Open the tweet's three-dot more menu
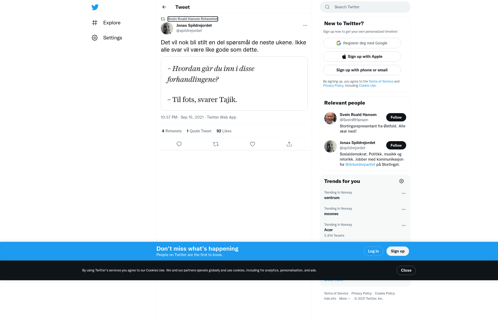The width and height of the screenshot is (498, 322). (x=305, y=25)
